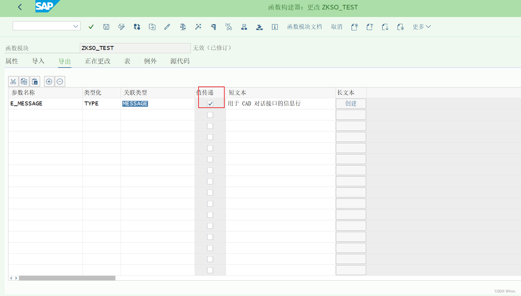Click the second up-arrow page icon
The height and width of the screenshot is (296, 521).
370,27
